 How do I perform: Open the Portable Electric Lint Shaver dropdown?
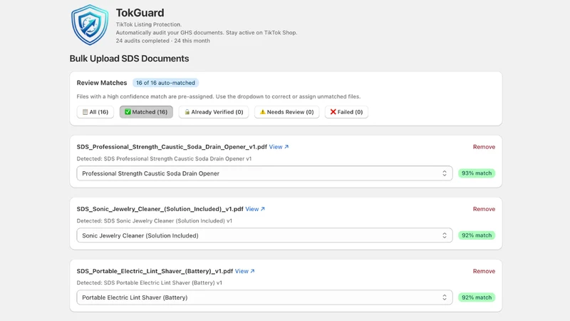tap(264, 297)
